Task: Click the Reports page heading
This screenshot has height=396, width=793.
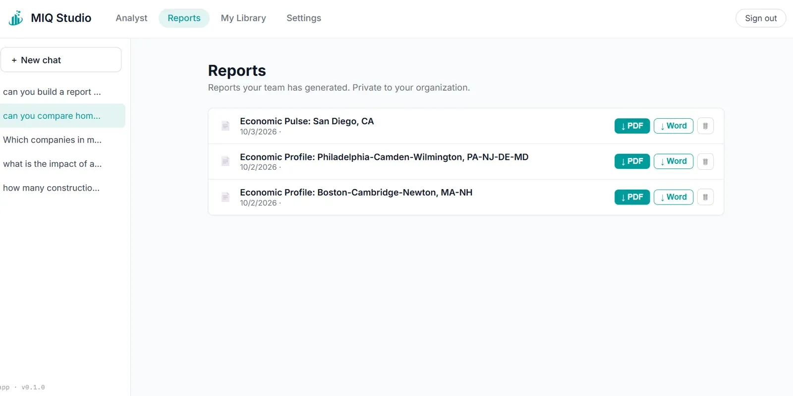Action: point(237,71)
